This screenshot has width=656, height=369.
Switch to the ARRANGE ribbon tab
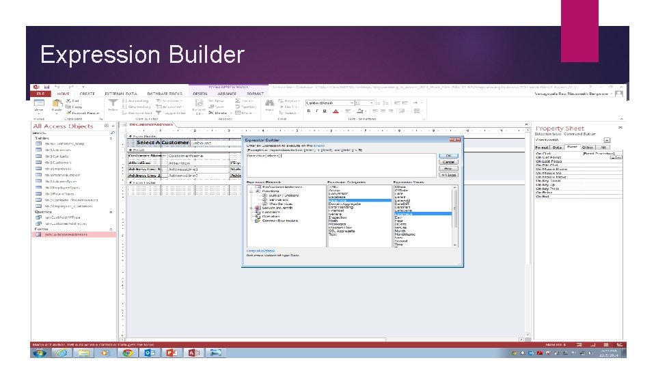pos(227,94)
